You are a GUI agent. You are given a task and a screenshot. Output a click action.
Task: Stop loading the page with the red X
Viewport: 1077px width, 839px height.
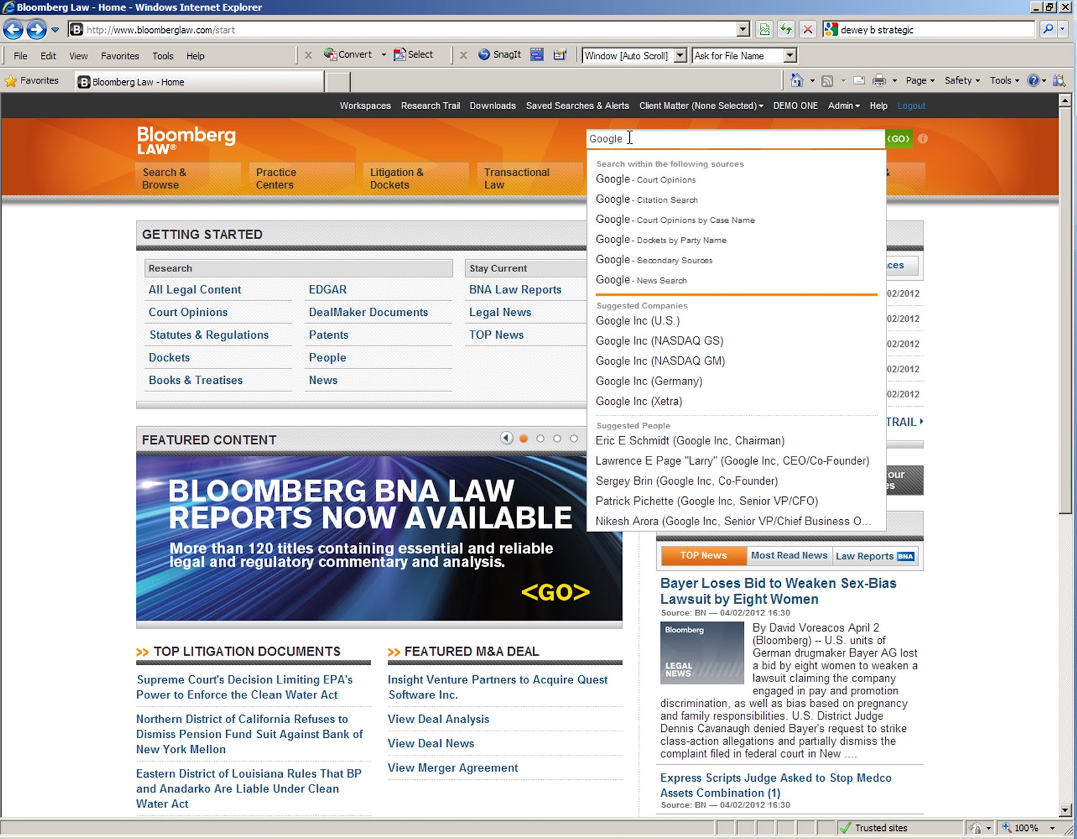(808, 30)
